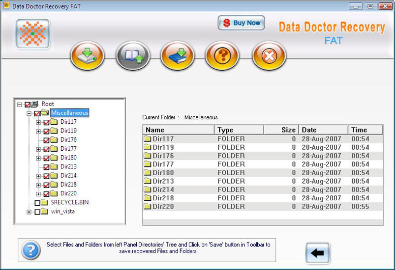Click the $RECYCLE.BIN folder icon in tree

pyautogui.click(x=45, y=202)
